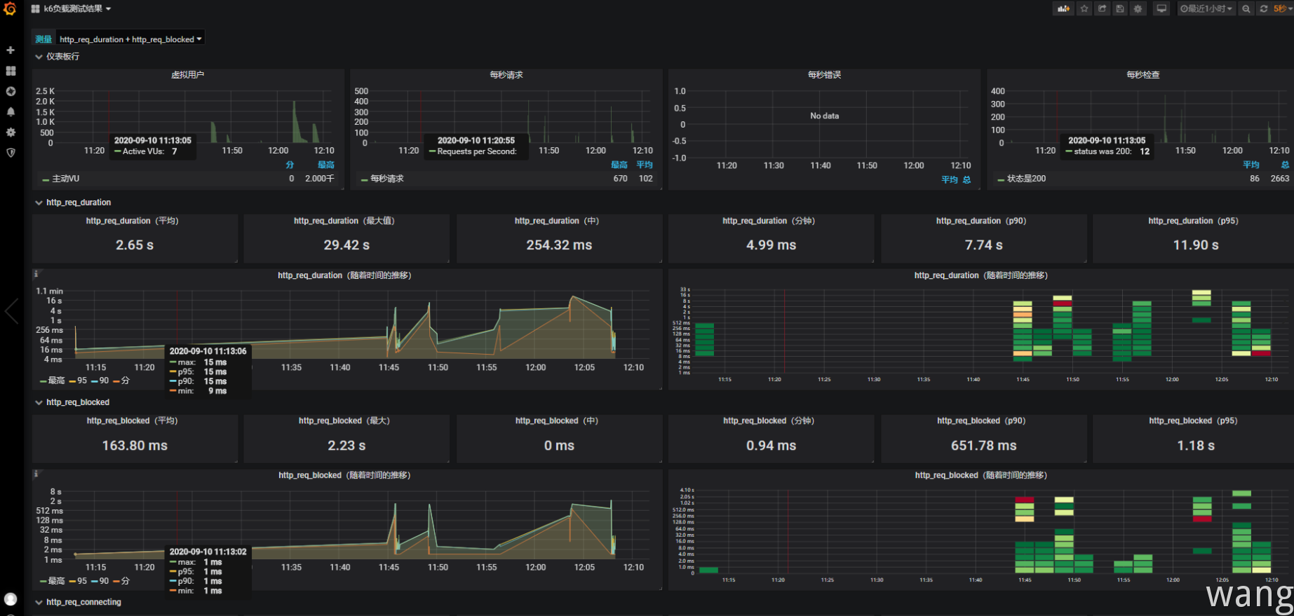Toggle 每秒请求 legend series visibility

coord(386,179)
